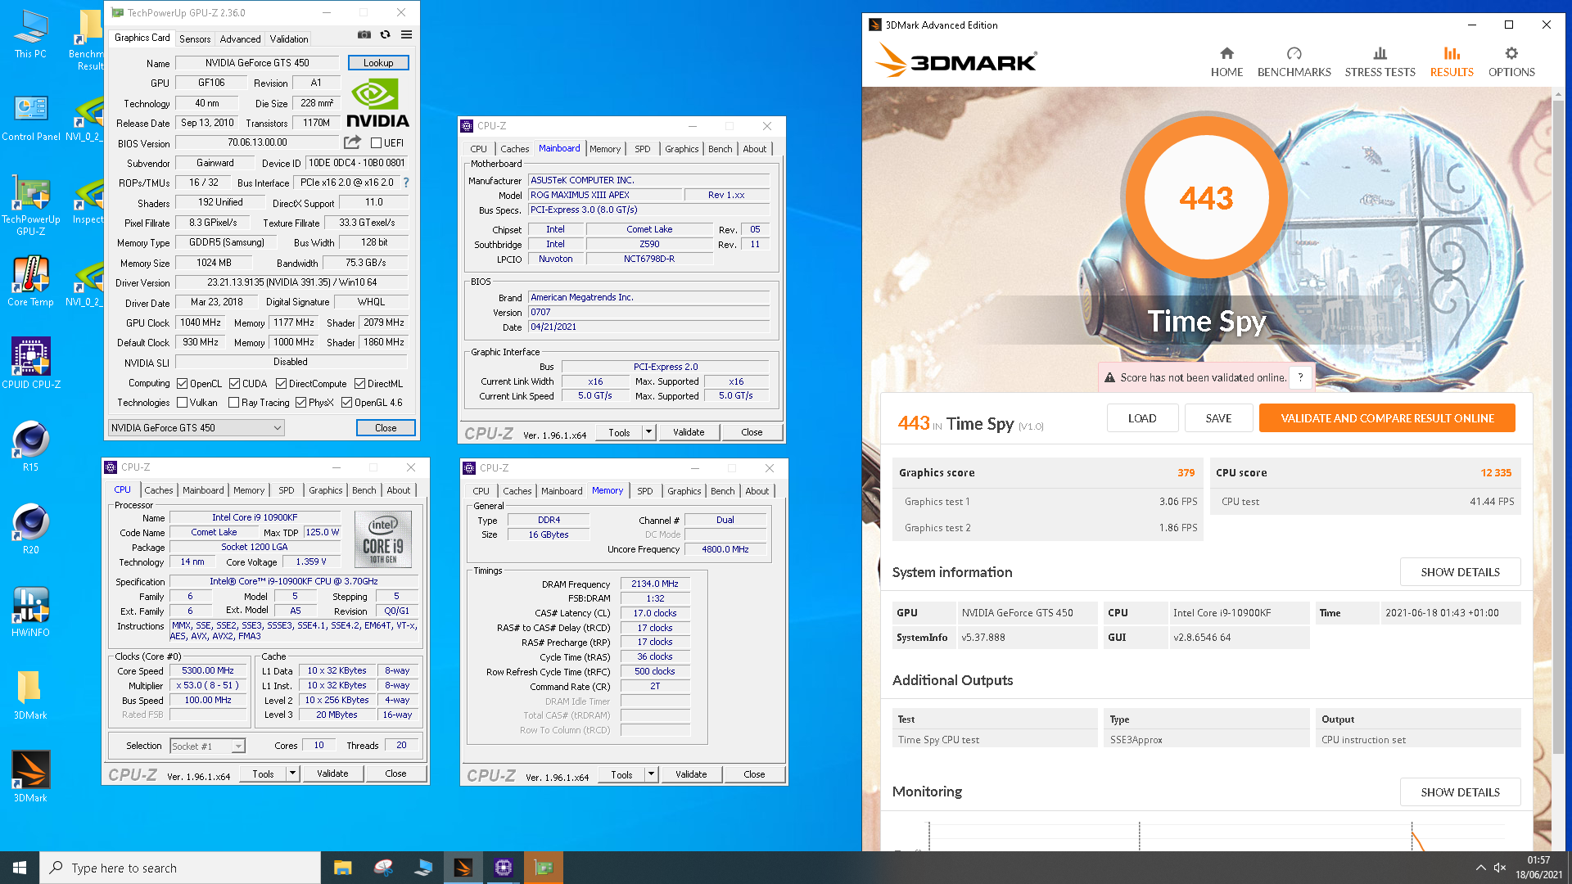Click the Lookup button in GPU-Z
This screenshot has width=1572, height=884.
(x=378, y=63)
